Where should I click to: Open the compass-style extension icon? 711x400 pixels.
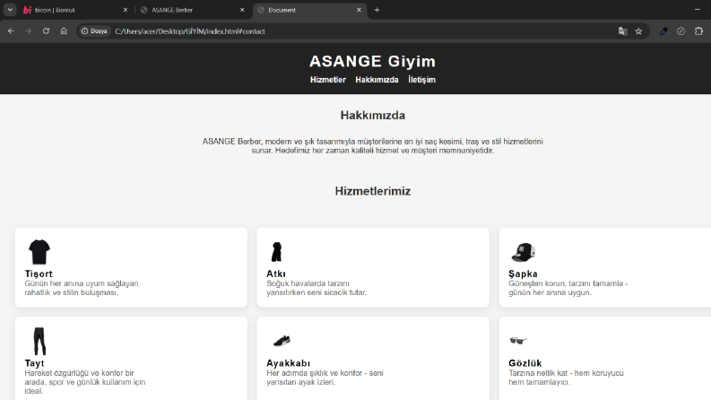click(x=681, y=31)
